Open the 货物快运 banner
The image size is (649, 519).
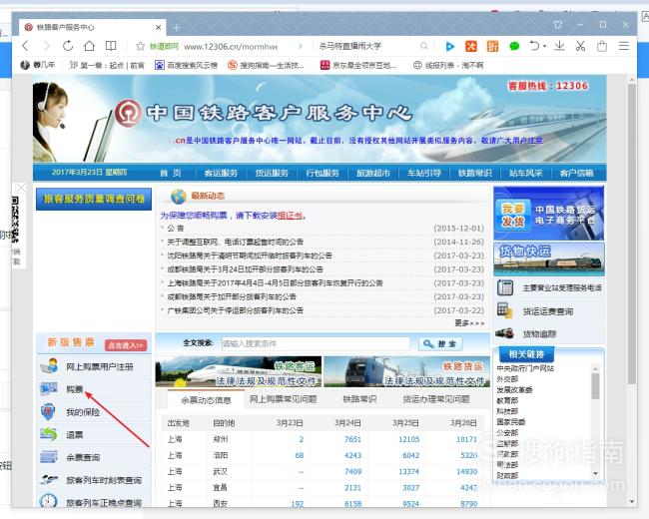pos(548,259)
